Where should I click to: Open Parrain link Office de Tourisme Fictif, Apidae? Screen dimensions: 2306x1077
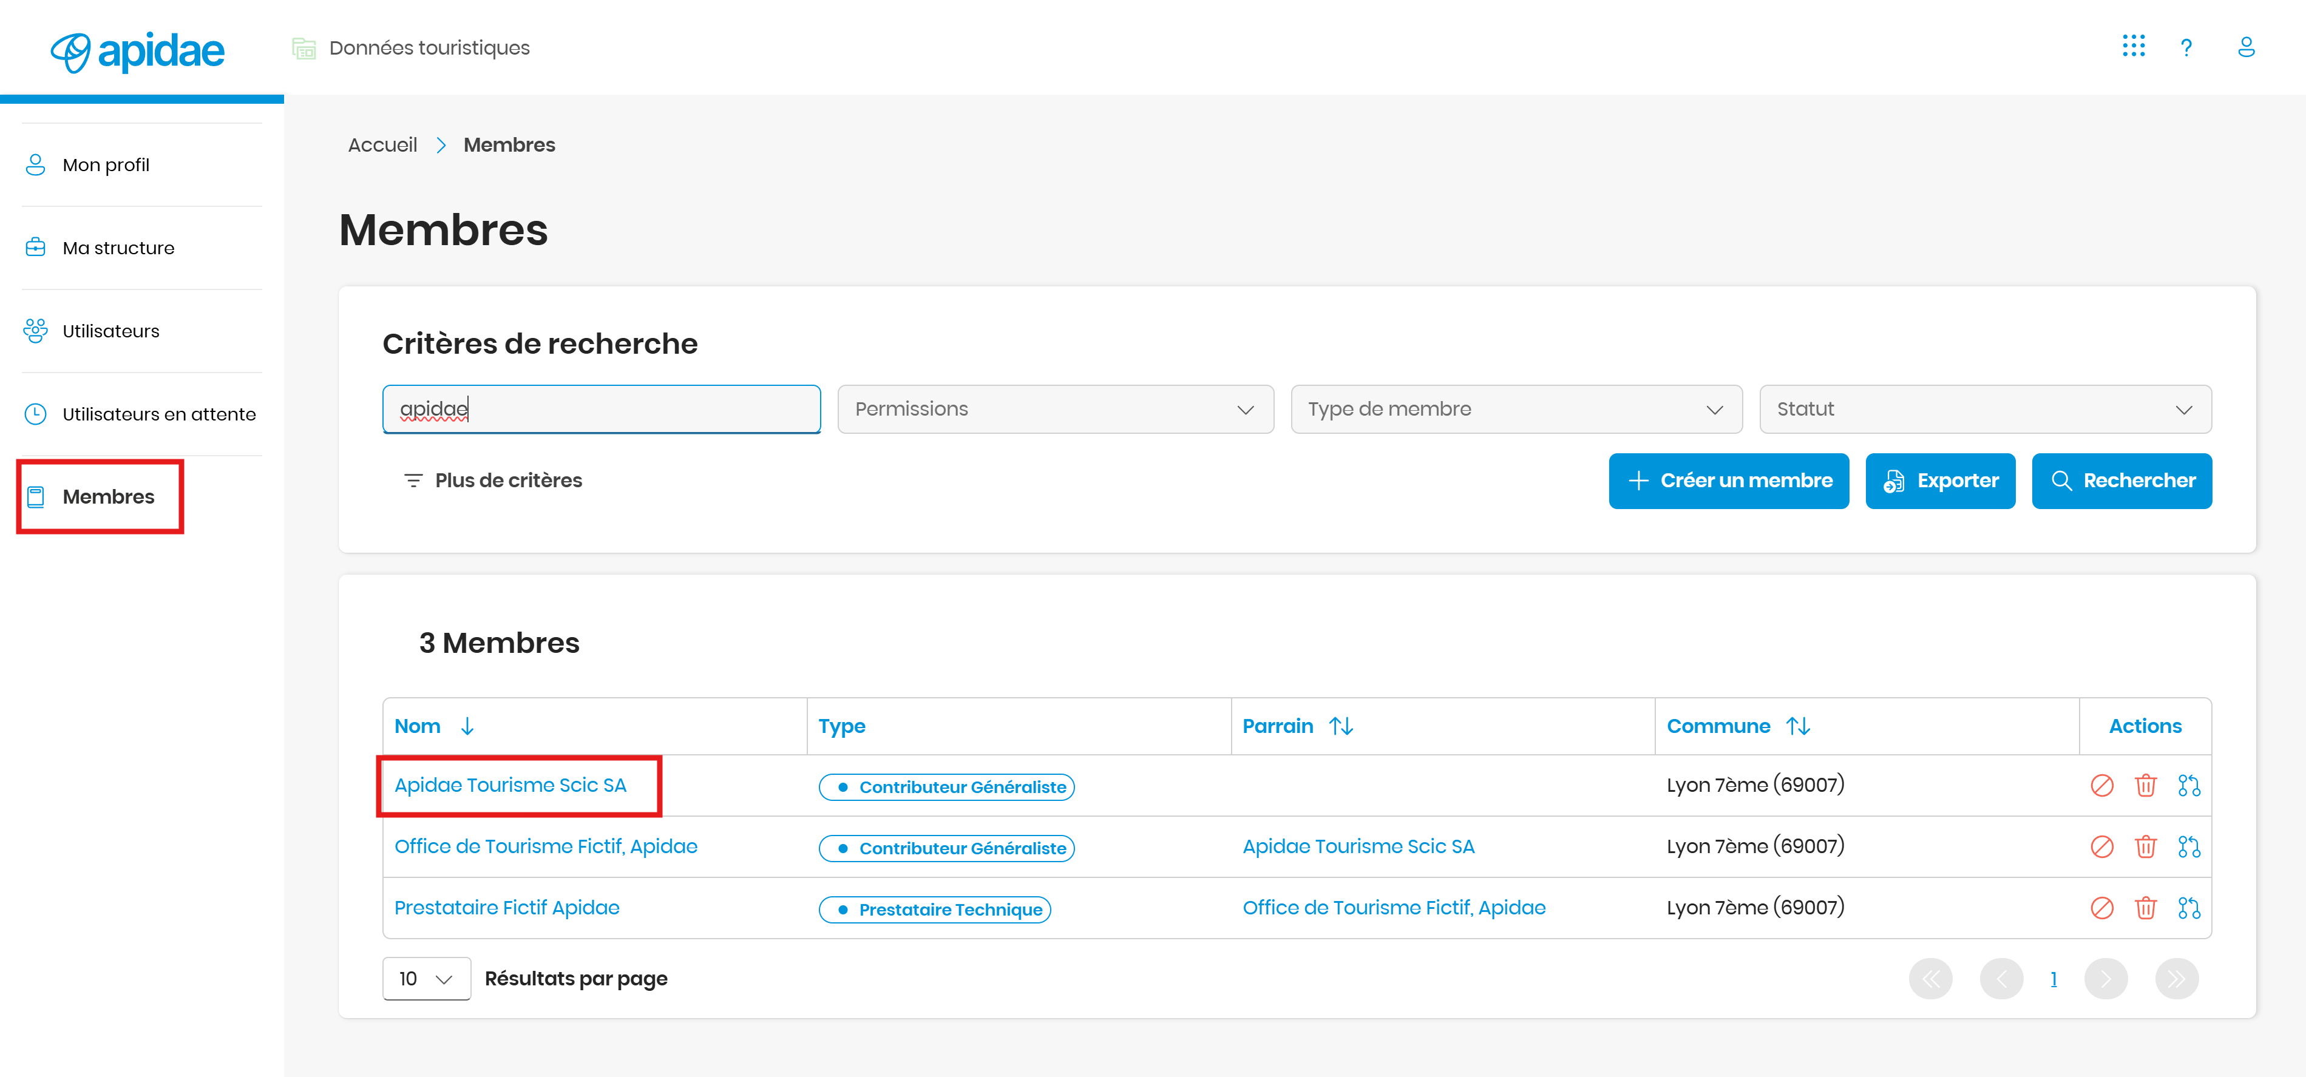(1394, 908)
